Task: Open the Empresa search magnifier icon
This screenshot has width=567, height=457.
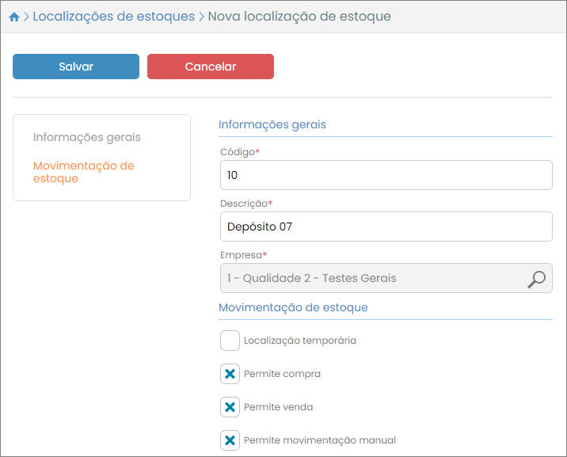Action: coord(536,279)
